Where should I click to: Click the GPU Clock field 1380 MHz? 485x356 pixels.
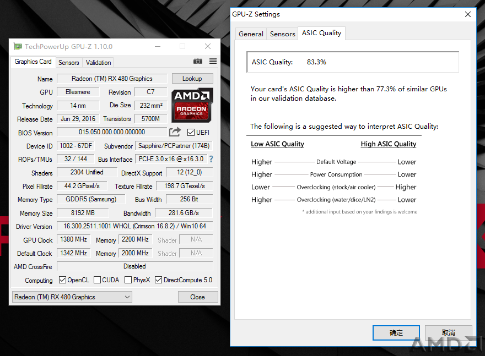point(74,239)
